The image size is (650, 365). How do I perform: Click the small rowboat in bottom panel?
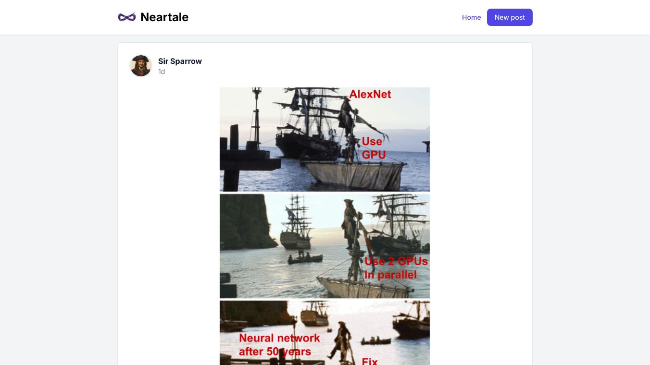click(x=376, y=341)
